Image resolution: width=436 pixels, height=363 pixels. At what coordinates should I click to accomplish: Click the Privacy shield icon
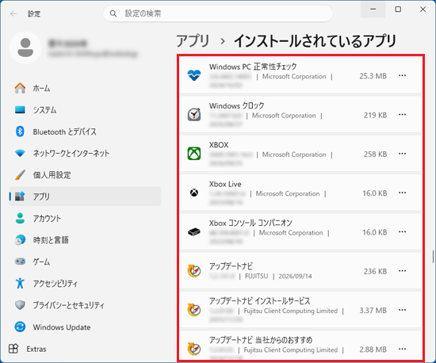pyautogui.click(x=20, y=305)
